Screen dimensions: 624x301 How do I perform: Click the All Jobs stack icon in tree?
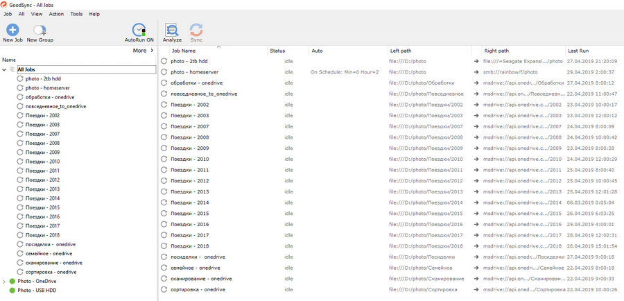[x=12, y=69]
